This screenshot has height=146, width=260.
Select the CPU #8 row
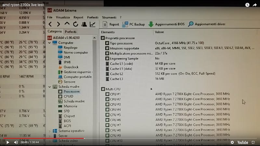167,130
